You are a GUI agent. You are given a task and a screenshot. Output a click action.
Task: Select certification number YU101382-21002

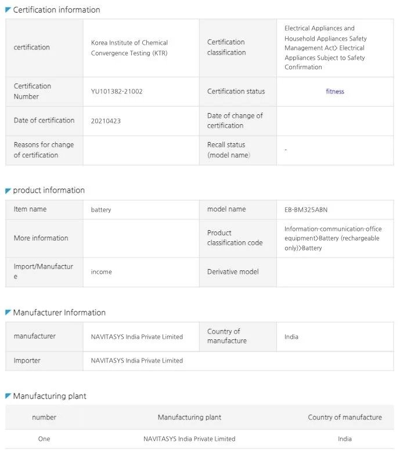click(x=117, y=92)
